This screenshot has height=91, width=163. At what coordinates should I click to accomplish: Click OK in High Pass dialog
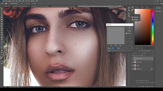point(129,28)
